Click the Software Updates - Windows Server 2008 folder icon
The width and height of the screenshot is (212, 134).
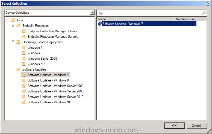click(x=23, y=91)
